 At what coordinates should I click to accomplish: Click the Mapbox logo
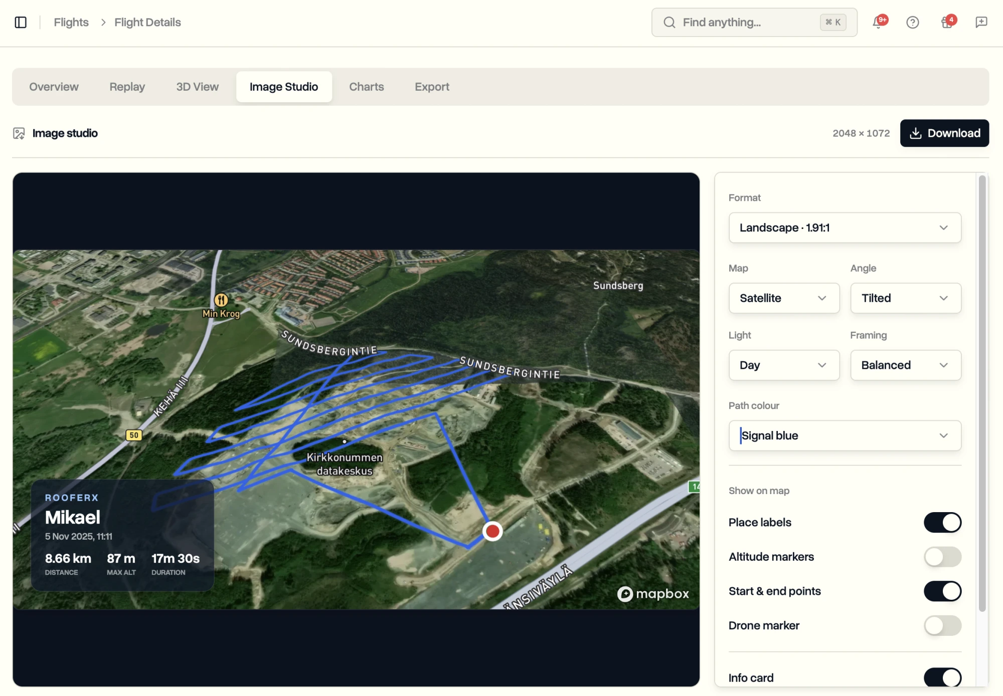(x=653, y=594)
